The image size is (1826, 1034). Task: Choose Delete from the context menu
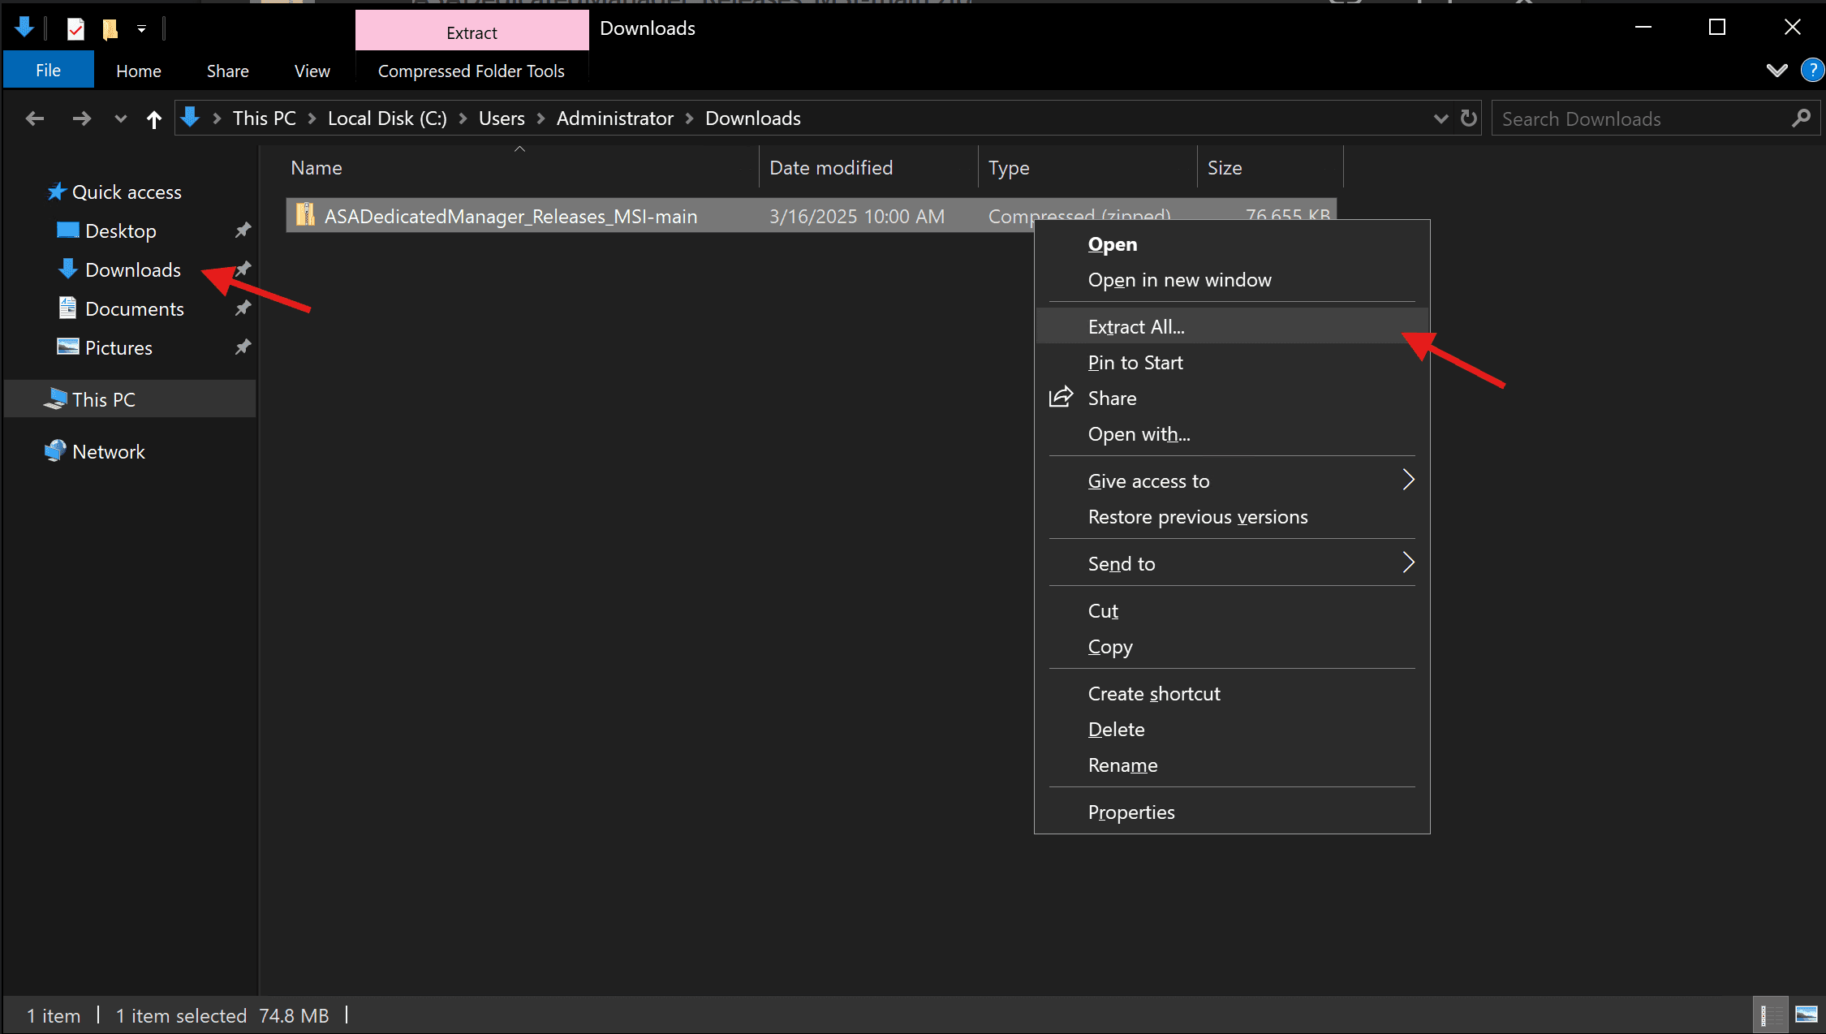point(1232,730)
